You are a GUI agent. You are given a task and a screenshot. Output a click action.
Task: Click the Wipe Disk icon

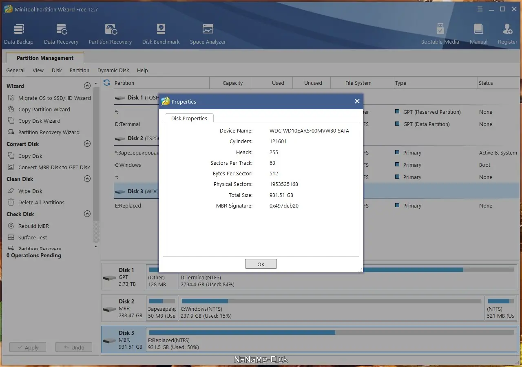(11, 191)
